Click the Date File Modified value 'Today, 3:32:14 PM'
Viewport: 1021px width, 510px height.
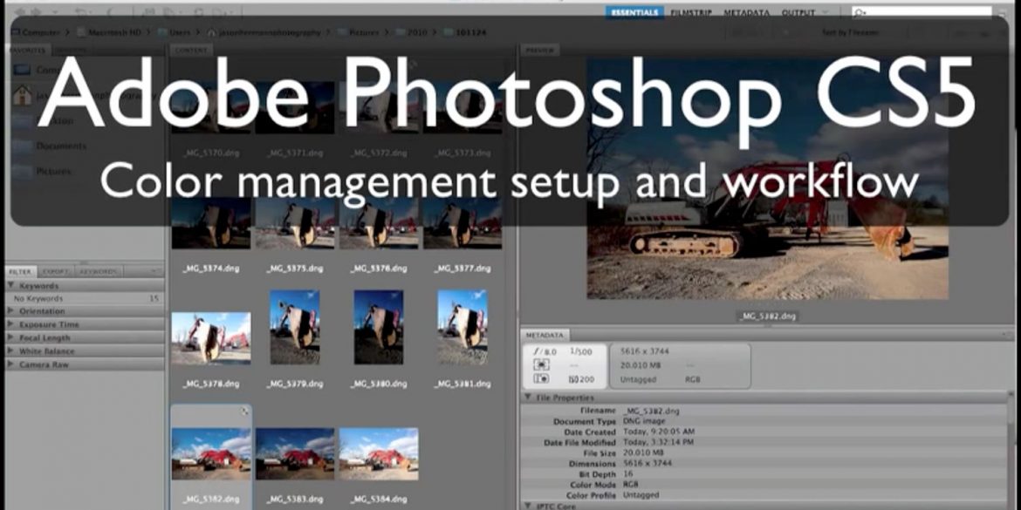658,442
